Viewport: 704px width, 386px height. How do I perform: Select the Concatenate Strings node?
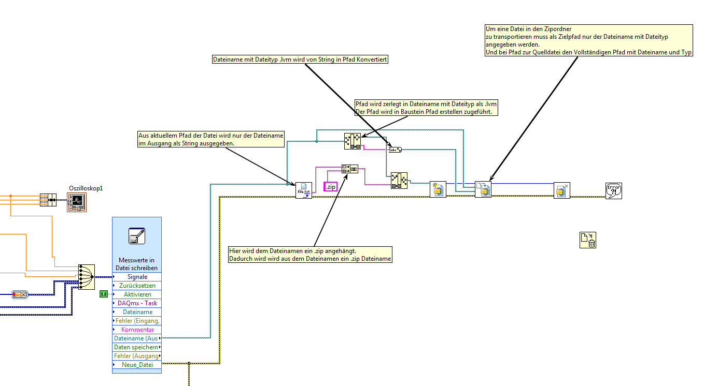tap(350, 169)
